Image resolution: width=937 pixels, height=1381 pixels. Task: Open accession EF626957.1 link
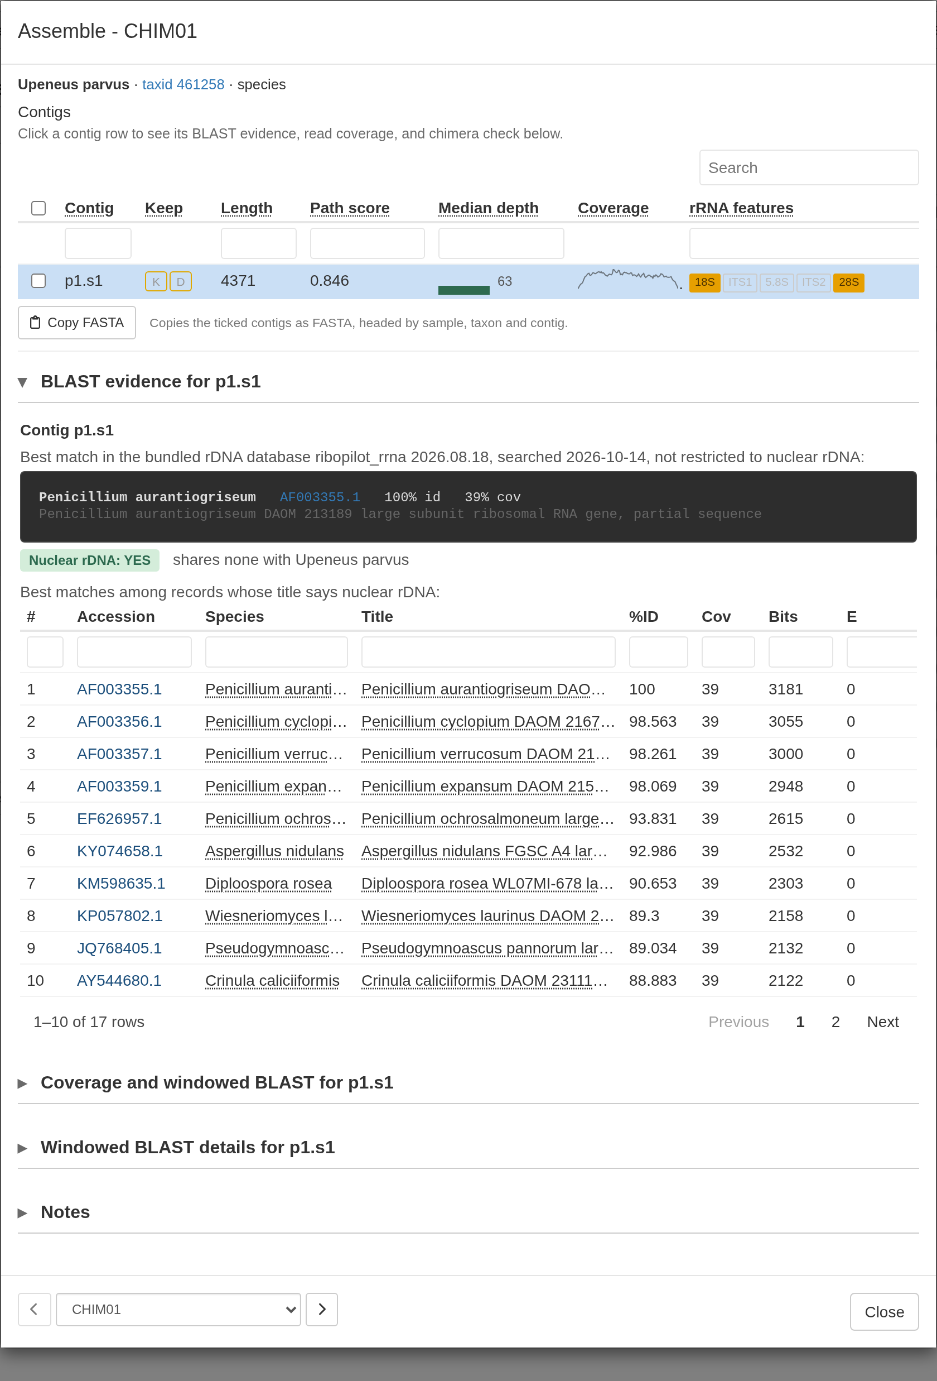tap(119, 818)
